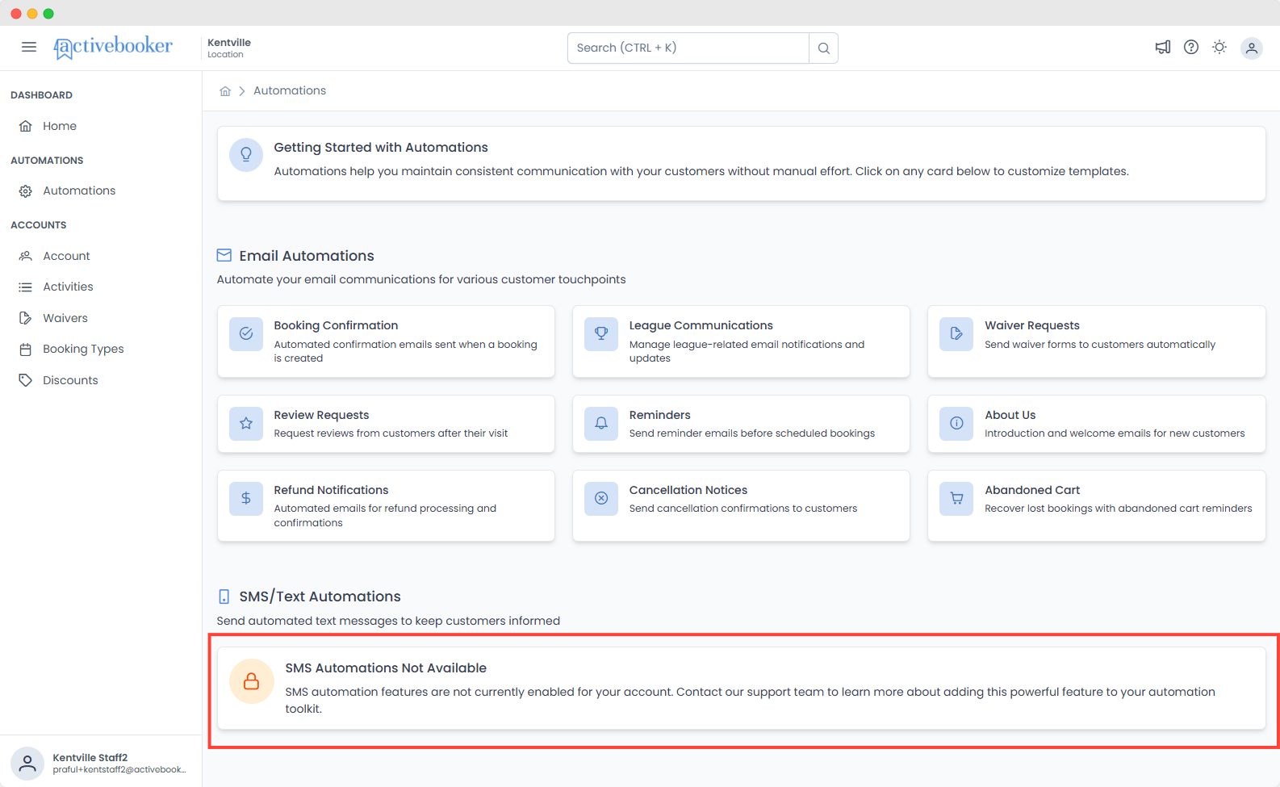Click the 'SMS Automations Not Available' heading
The image size is (1280, 787).
pyautogui.click(x=386, y=668)
